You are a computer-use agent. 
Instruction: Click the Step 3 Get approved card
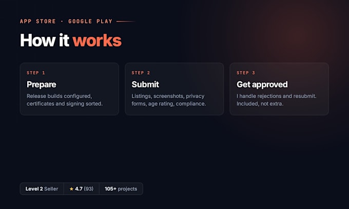coord(279,89)
